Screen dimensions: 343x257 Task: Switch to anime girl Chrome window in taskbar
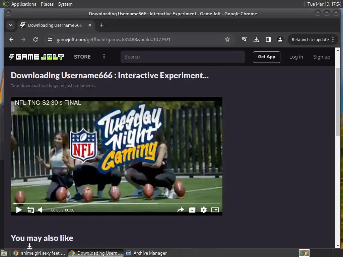coord(40,253)
